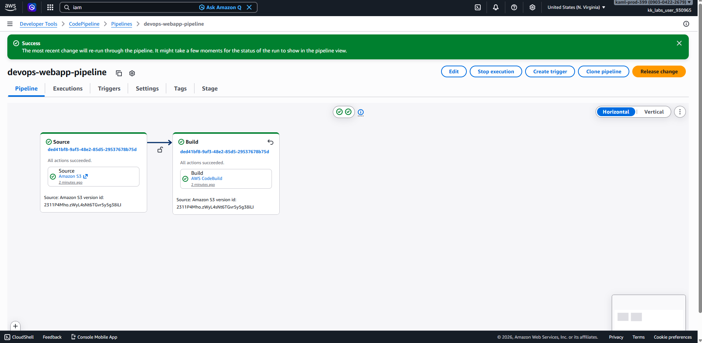The width and height of the screenshot is (702, 343).
Task: Zoom in with the plus button
Action: 15,326
